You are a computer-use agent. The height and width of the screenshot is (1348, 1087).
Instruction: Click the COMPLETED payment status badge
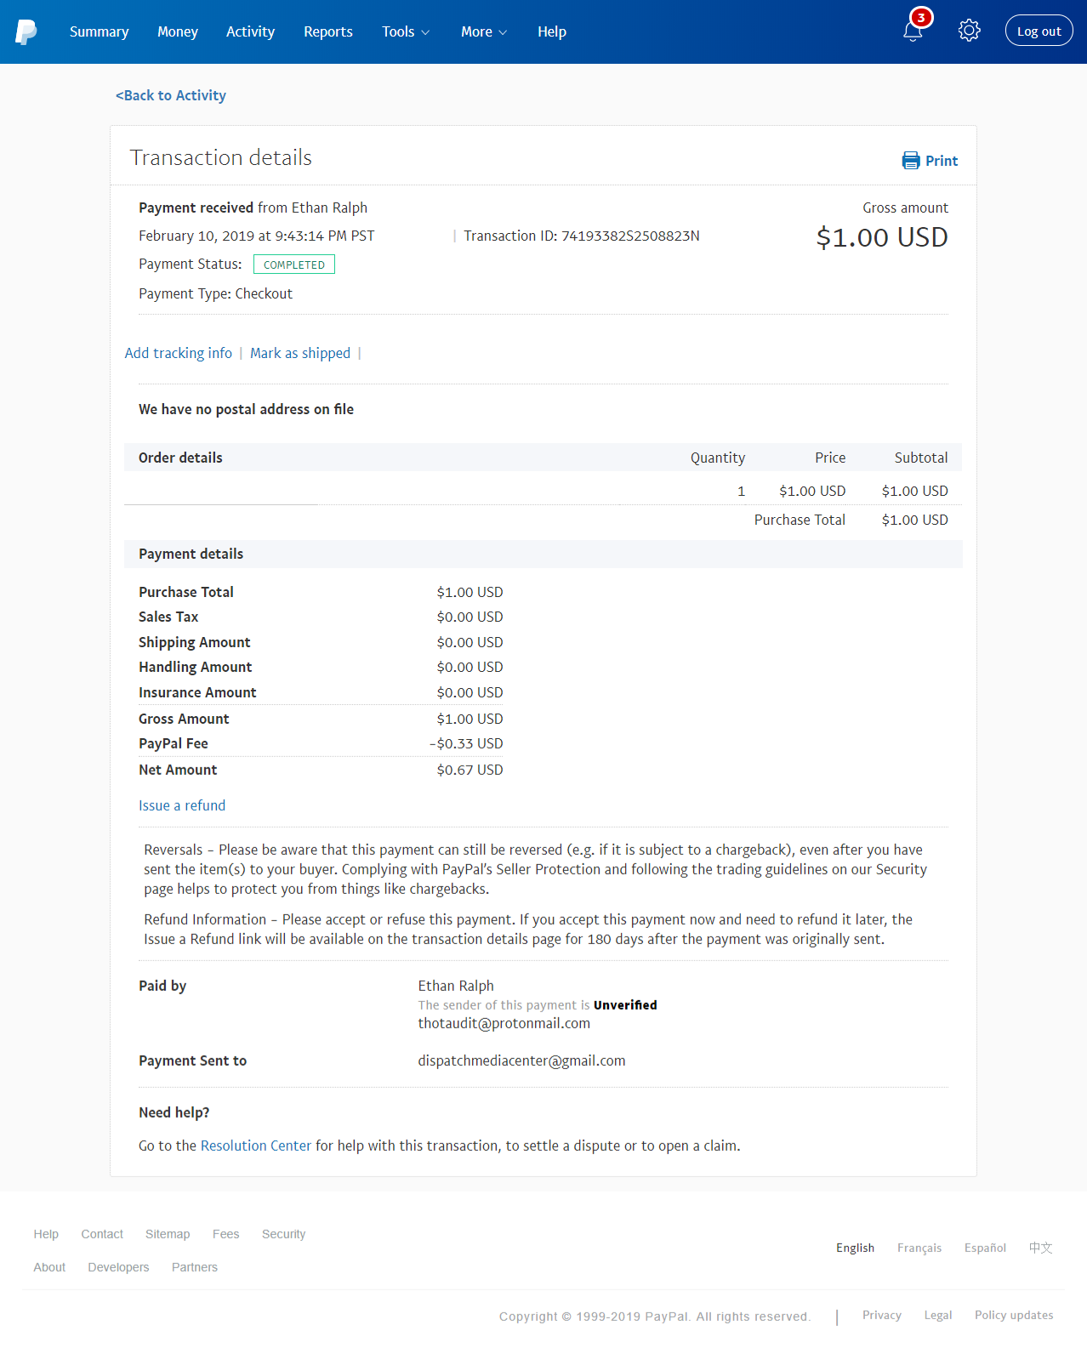point(294,264)
